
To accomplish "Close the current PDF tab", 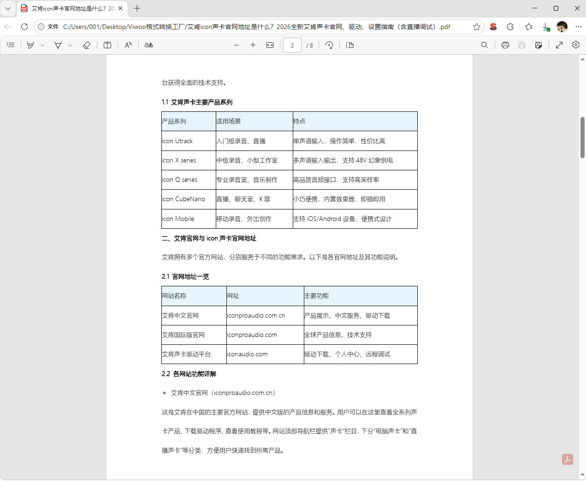I will (120, 8).
